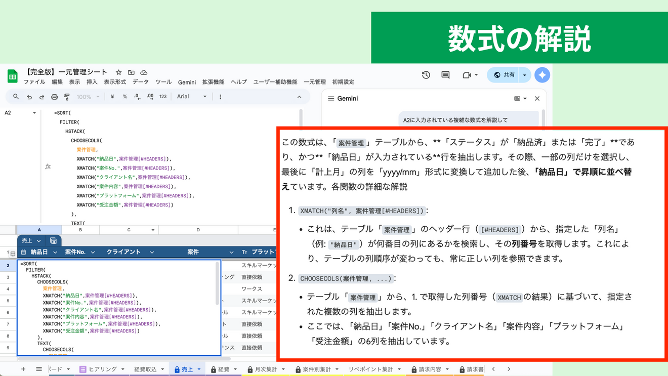The height and width of the screenshot is (376, 668).
Task: Apply percent number format
Action: (x=125, y=97)
